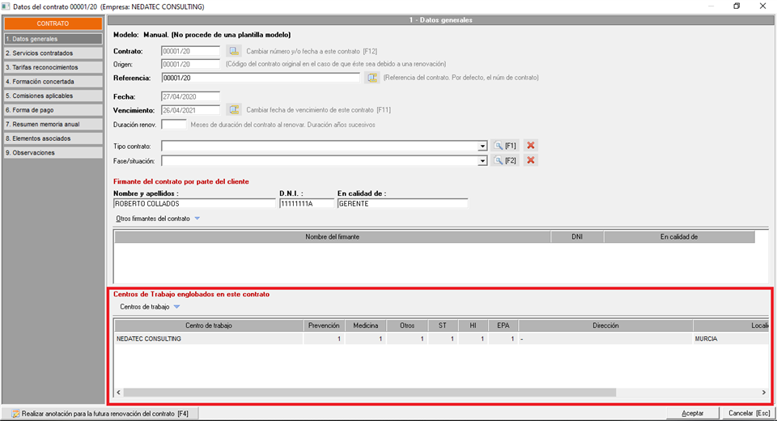
Task: Click the change Vencimiento date icon [F11]
Action: [x=234, y=109]
